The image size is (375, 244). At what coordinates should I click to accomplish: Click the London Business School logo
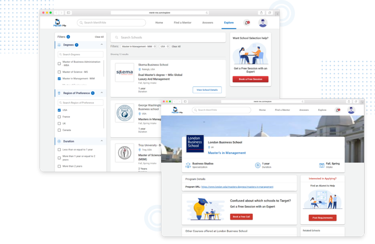coord(195,144)
